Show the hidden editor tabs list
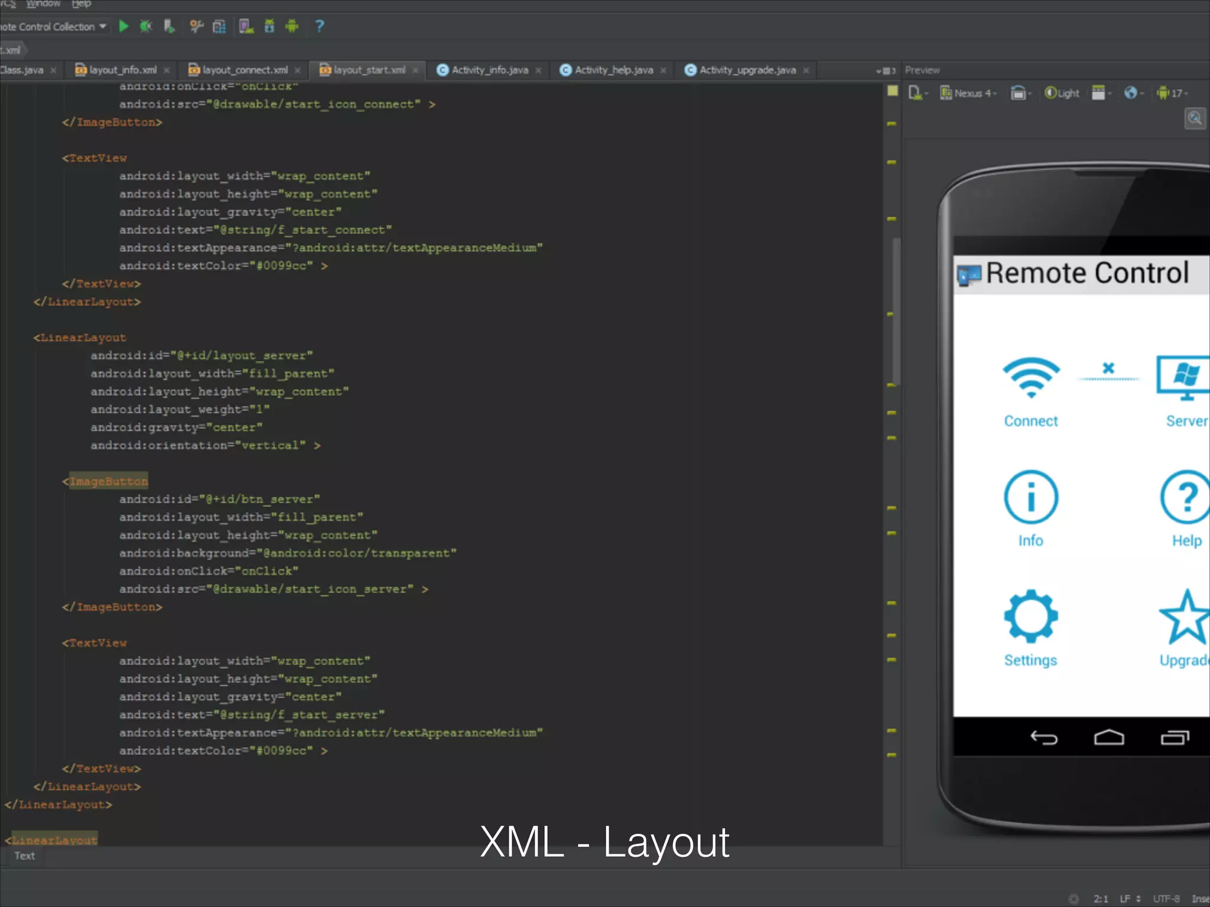The width and height of the screenshot is (1210, 907). 886,71
